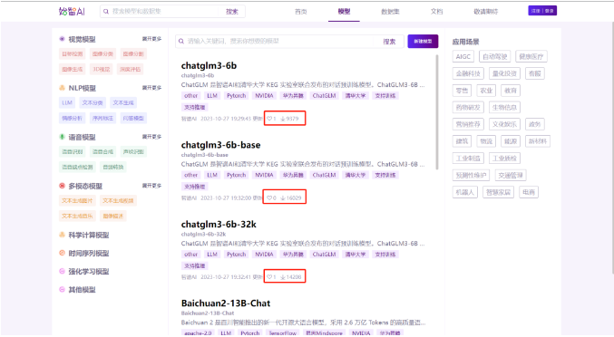Click the 注册 | 登录 button

542,11
